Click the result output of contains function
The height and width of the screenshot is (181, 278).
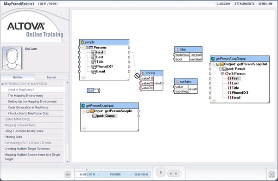pyautogui.click(x=197, y=89)
